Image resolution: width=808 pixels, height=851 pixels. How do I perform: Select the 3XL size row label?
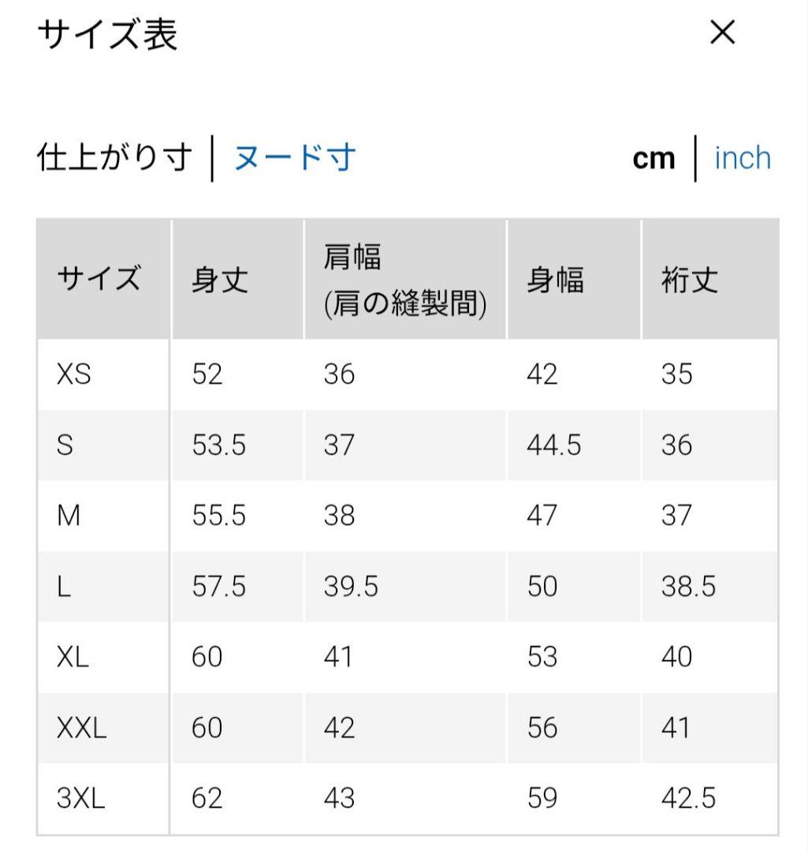[80, 800]
